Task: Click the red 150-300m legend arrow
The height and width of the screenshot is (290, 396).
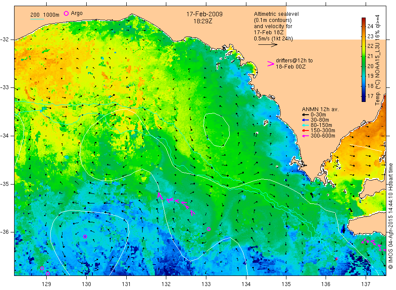Action: [x=305, y=130]
